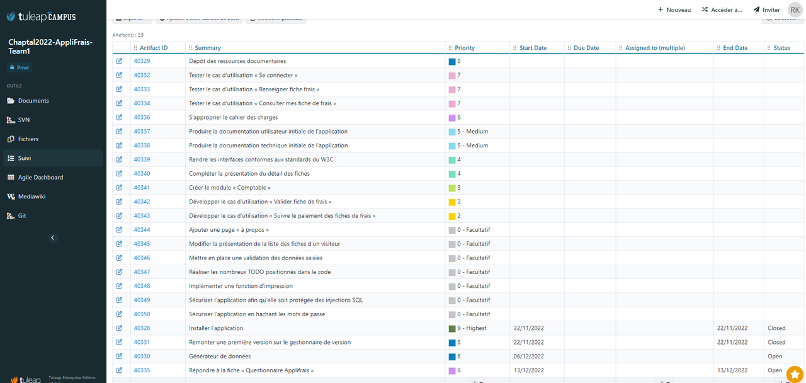Edit artifact 40334 via pencil icon
This screenshot has width=806, height=383.
pyautogui.click(x=119, y=103)
